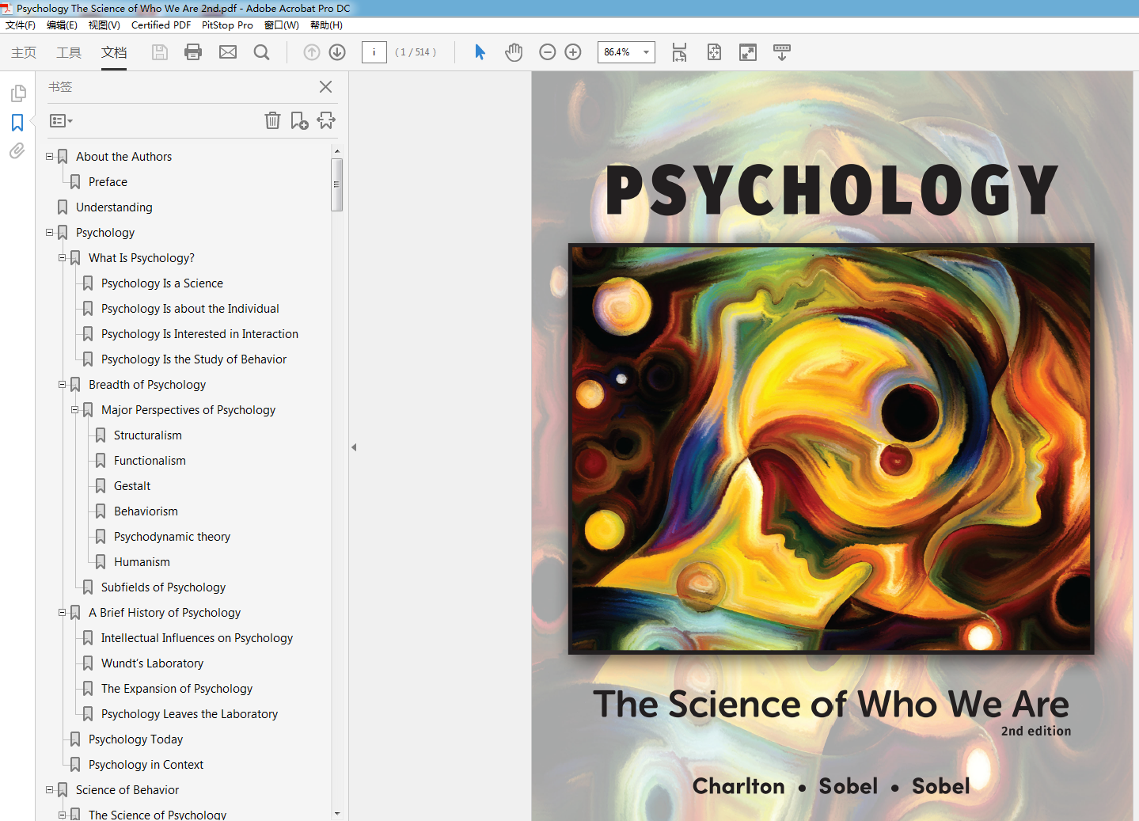Collapse A Brief History of Psychology

[62, 613]
